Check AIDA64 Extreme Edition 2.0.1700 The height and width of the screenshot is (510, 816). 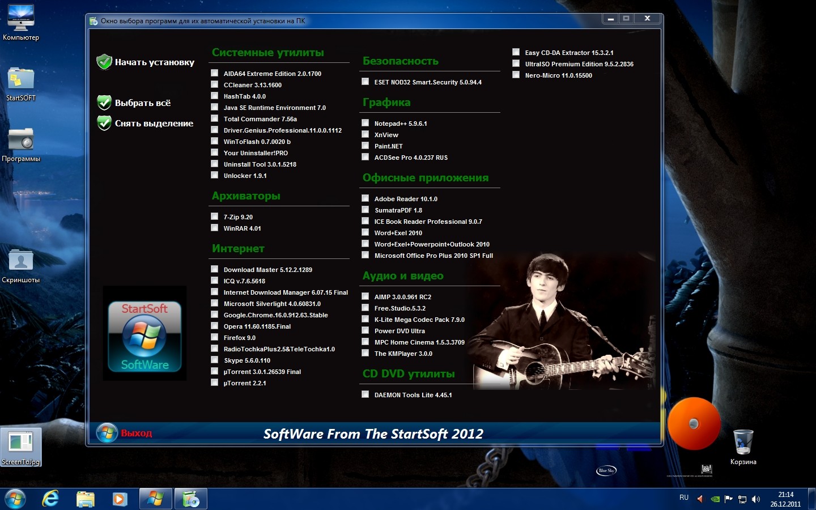[215, 73]
